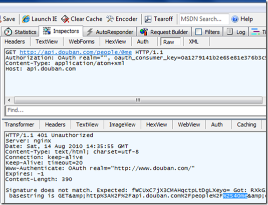
Task: Click the Save toolbar button
Action: 8,19
